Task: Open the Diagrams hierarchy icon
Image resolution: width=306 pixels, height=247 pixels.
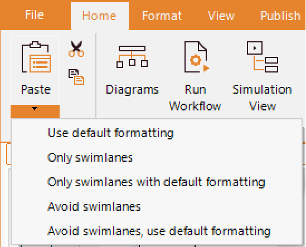Action: (x=132, y=57)
